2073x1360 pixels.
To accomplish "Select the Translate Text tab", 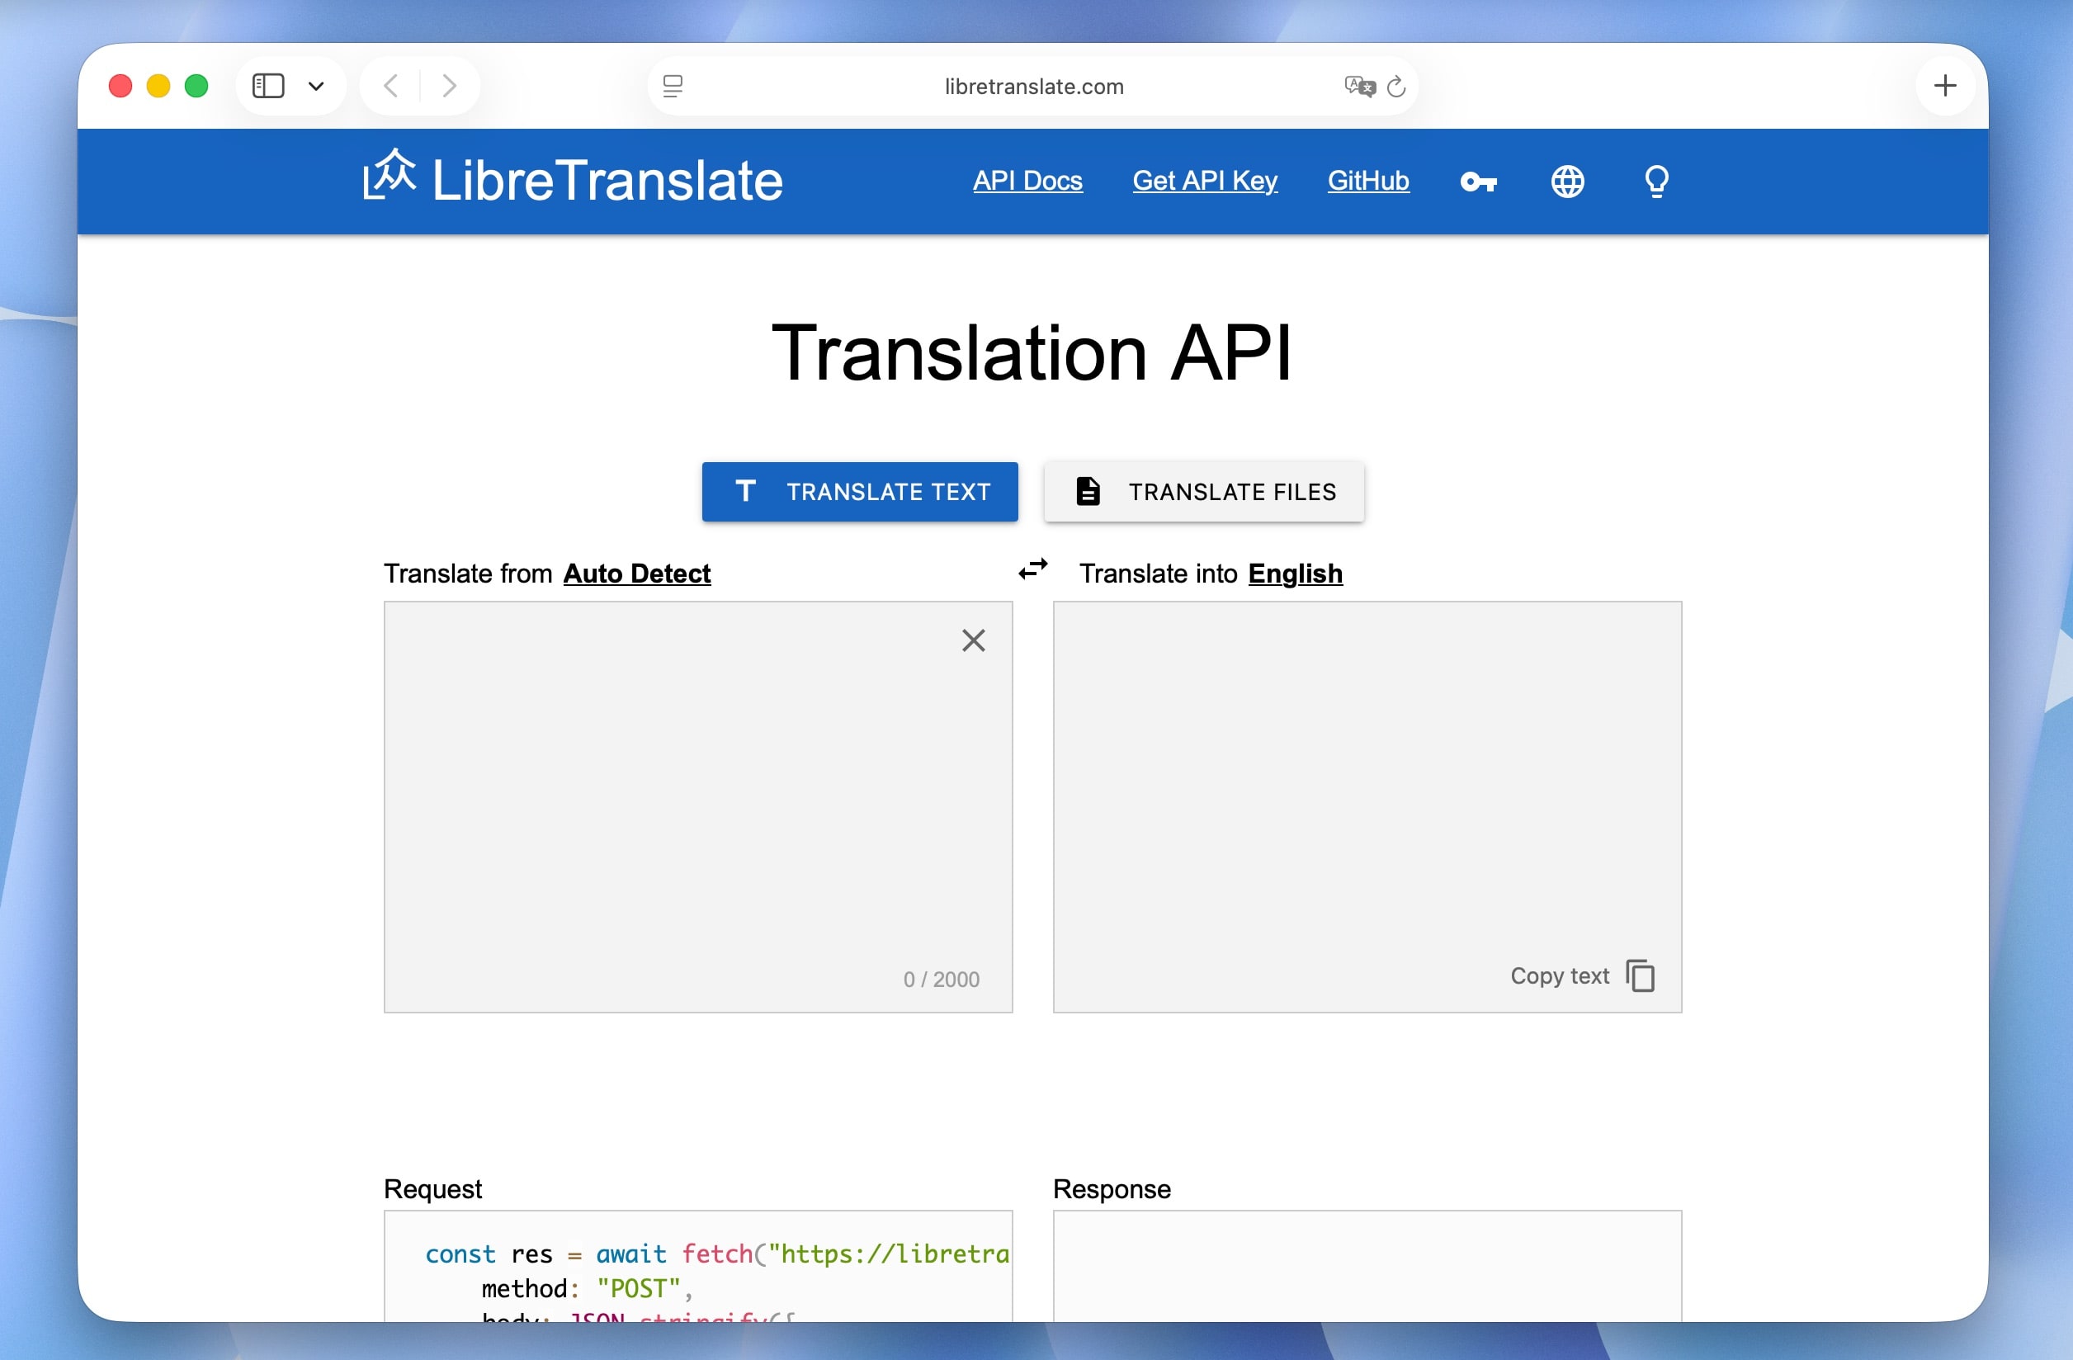I will [x=860, y=491].
